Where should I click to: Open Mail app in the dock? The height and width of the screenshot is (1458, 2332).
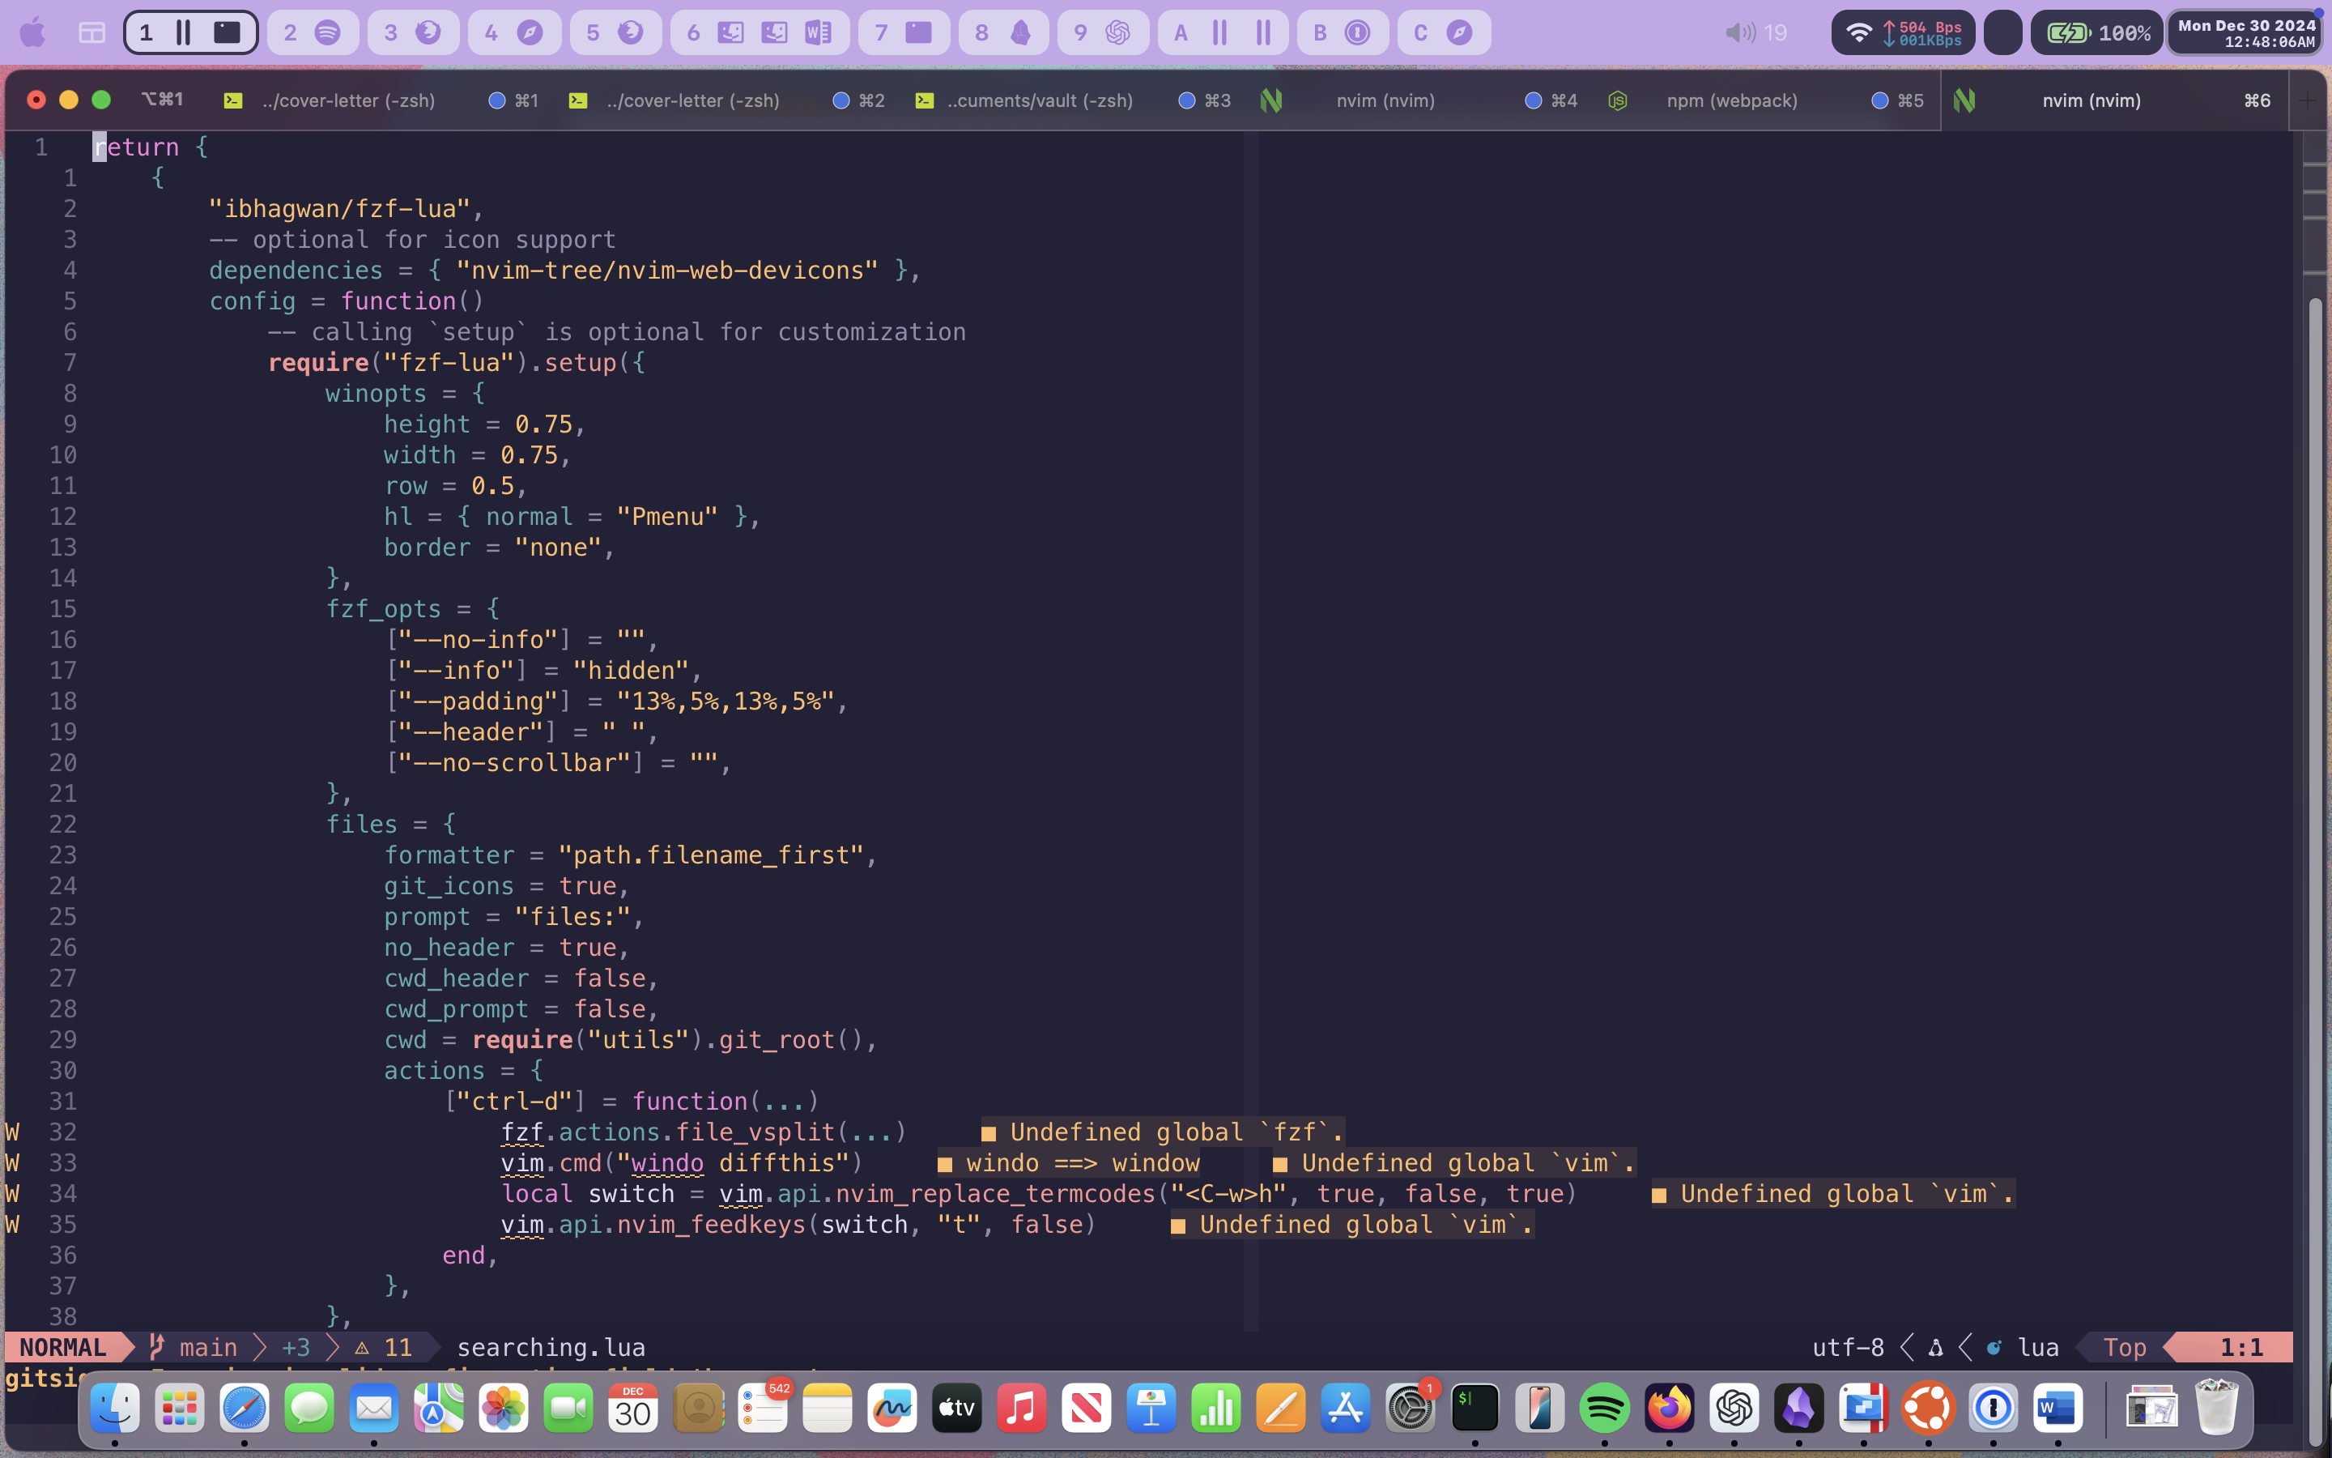pos(374,1409)
